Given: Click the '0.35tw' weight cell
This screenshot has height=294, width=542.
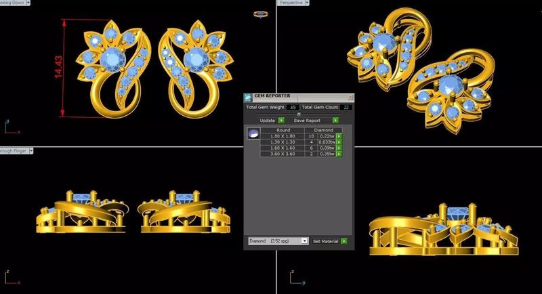Looking at the screenshot, I should (327, 154).
